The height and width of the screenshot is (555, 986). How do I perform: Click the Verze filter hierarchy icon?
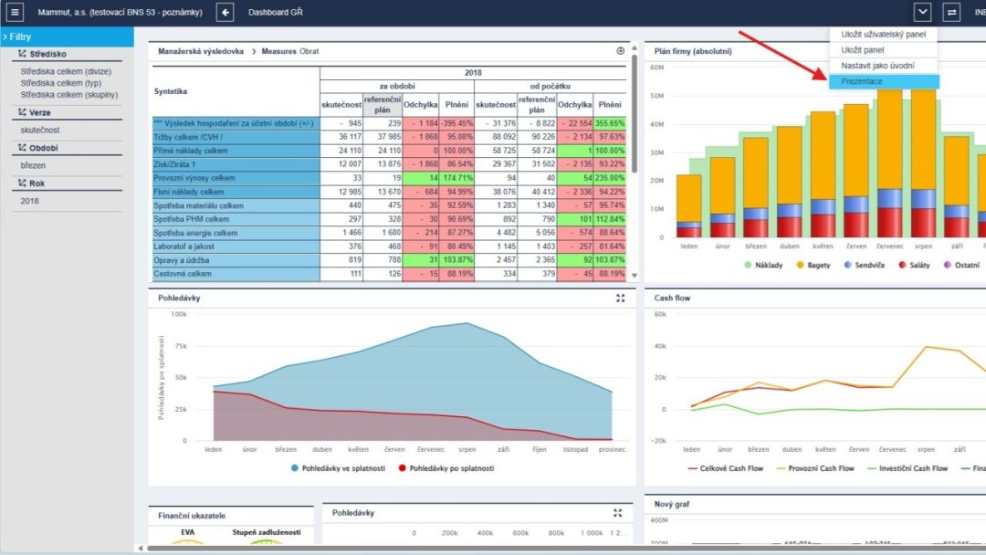tap(22, 113)
